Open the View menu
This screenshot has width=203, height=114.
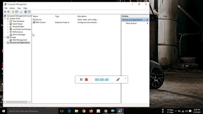19,8
